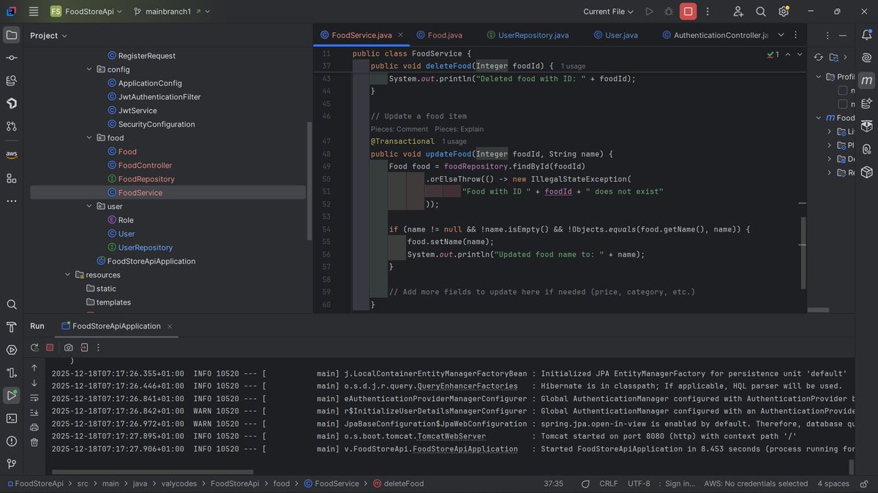Open the Pull Requests tool window
Image resolution: width=878 pixels, height=493 pixels.
click(x=11, y=126)
